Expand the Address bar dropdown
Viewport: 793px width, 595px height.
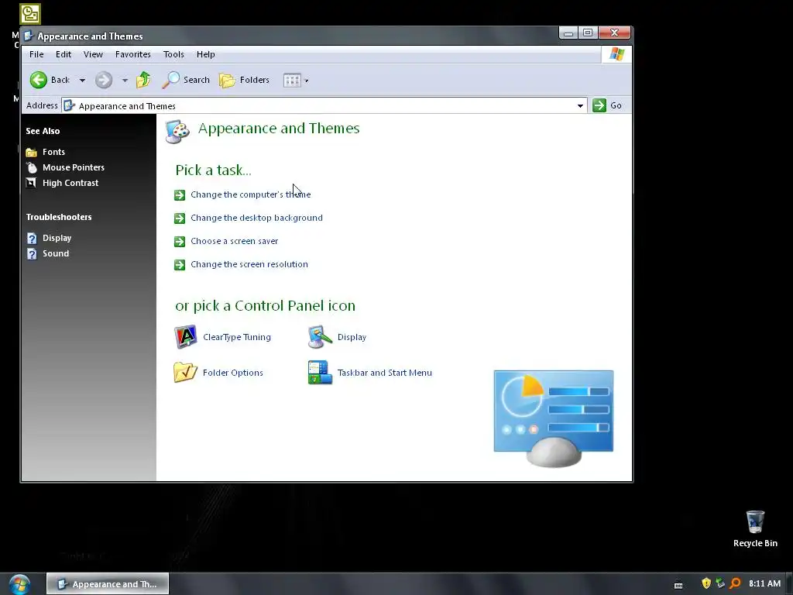pos(580,105)
